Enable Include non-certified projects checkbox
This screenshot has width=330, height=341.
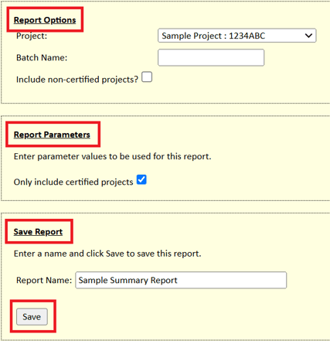(x=147, y=77)
